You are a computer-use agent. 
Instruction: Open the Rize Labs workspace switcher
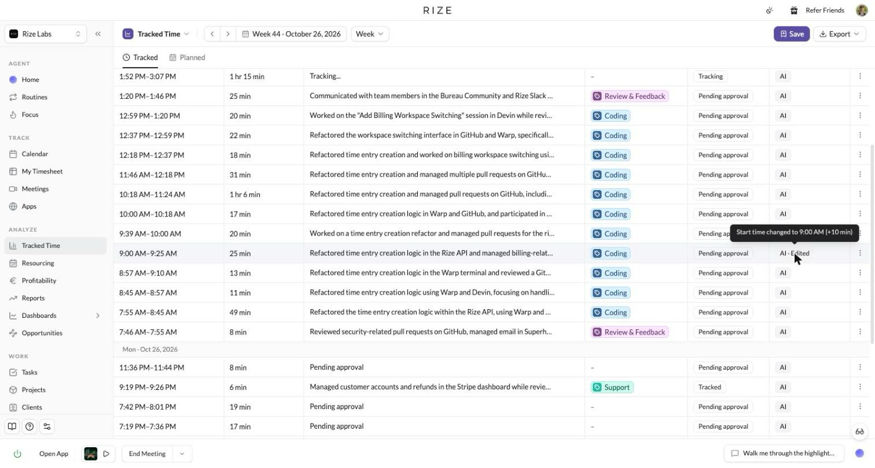tap(46, 34)
